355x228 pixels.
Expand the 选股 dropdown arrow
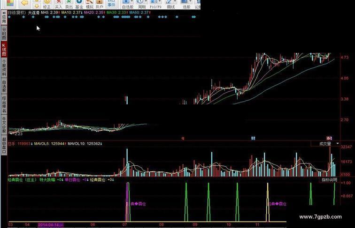190,1
